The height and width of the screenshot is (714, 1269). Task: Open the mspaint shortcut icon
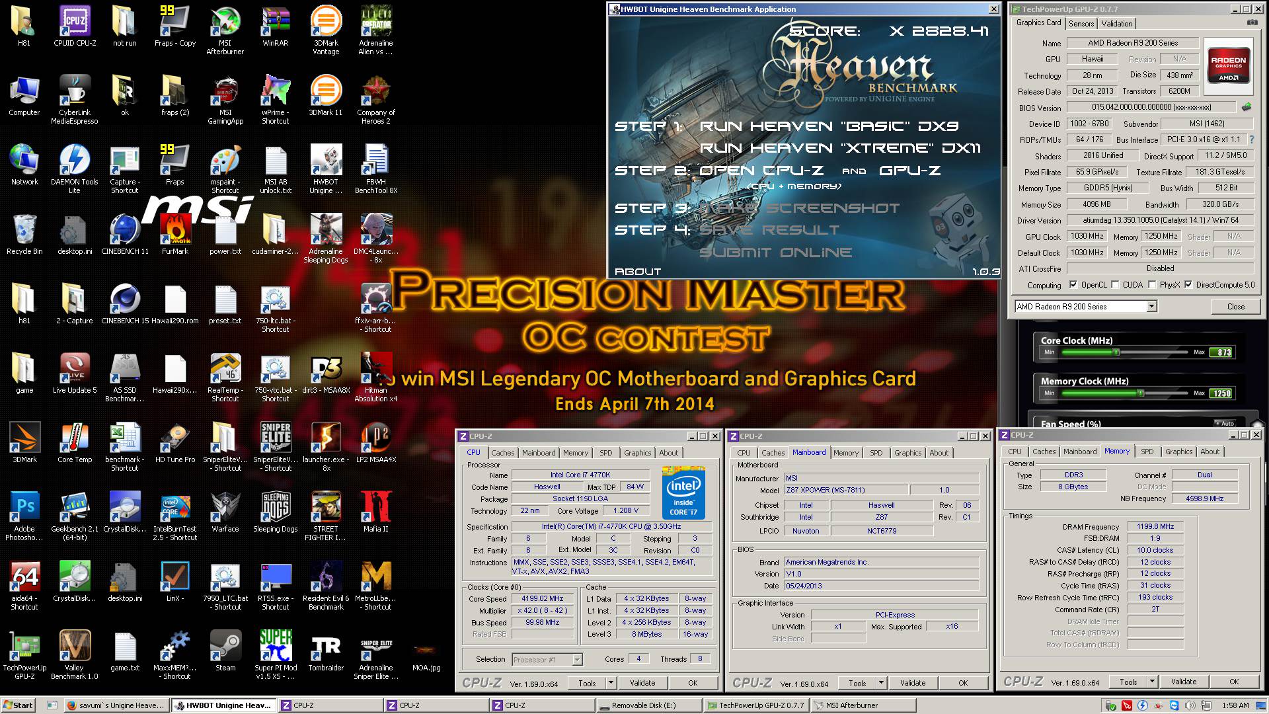point(225,169)
